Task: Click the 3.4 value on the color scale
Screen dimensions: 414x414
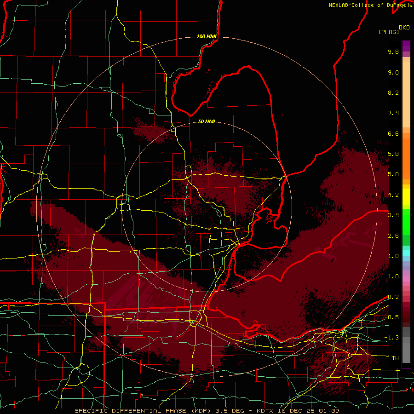Action: click(x=393, y=215)
